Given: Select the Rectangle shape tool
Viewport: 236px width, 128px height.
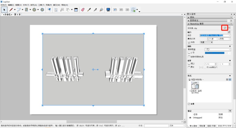Looking at the screenshot, I should tap(26, 10).
